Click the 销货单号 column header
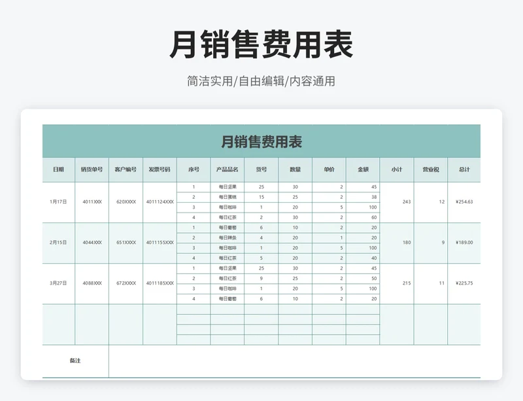The width and height of the screenshot is (523, 401). pyautogui.click(x=92, y=169)
